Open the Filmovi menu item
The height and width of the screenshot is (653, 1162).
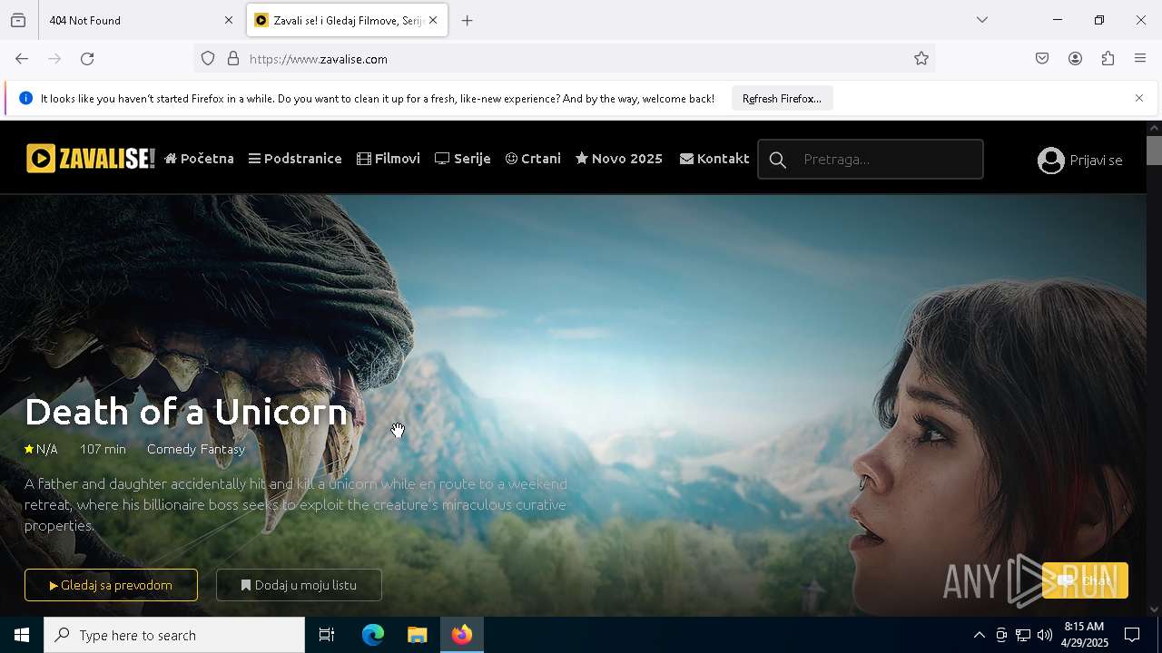(389, 159)
